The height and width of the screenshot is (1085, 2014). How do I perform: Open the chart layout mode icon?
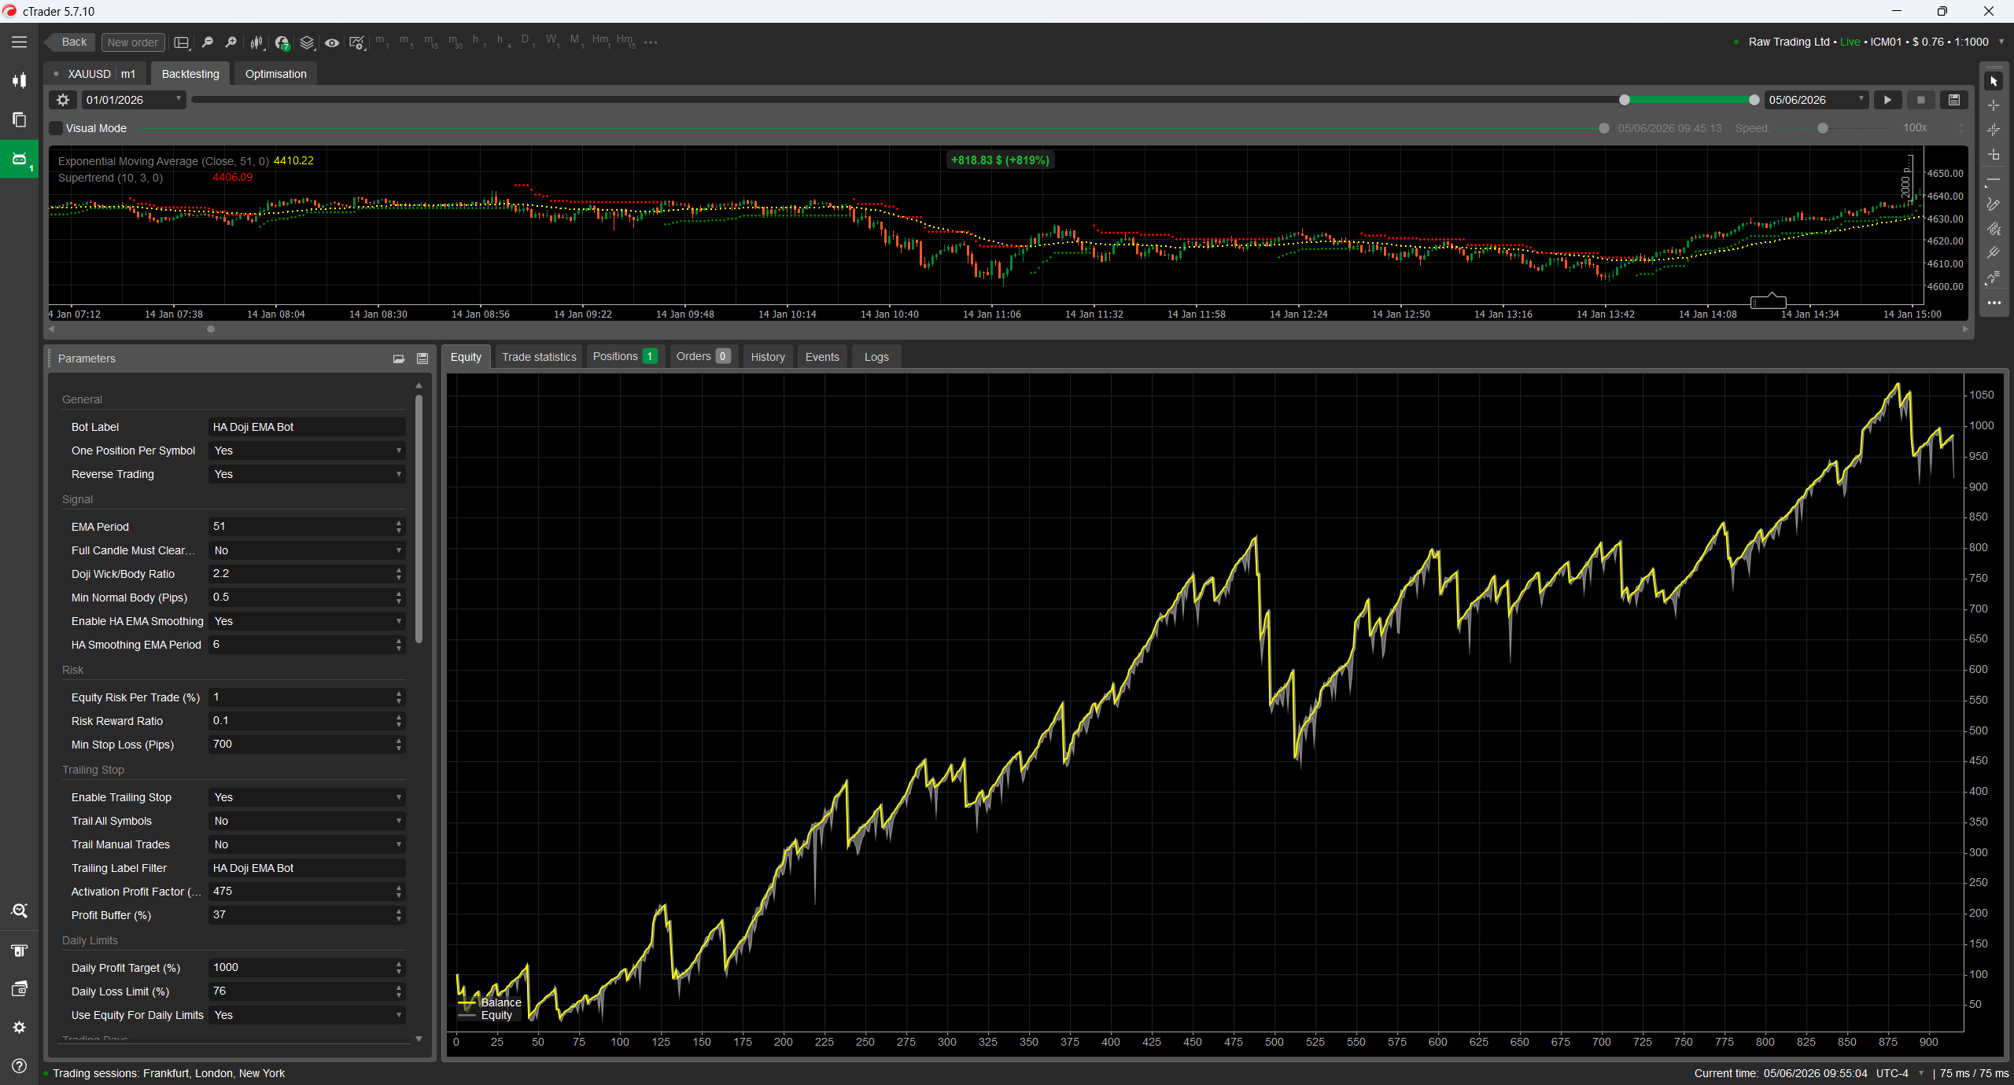tap(182, 42)
